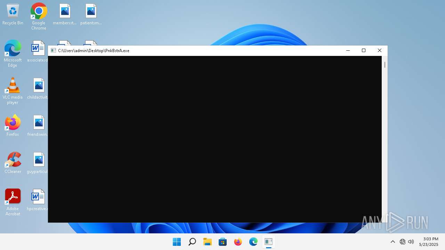Viewport: 445px width, 250px height.
Task: Open PnkBstrA.exe console system menu icon
Action: tap(54, 50)
